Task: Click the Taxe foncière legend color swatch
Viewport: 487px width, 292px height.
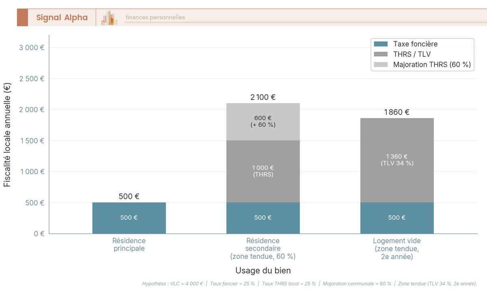Action: 381,44
